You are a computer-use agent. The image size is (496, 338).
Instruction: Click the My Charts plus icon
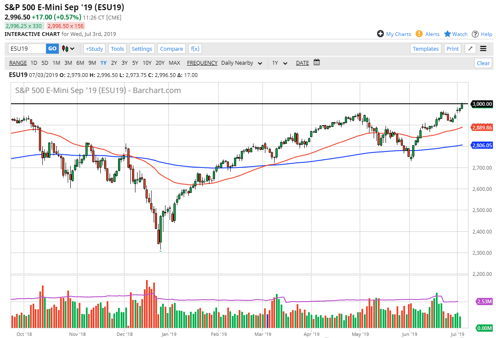tap(380, 34)
